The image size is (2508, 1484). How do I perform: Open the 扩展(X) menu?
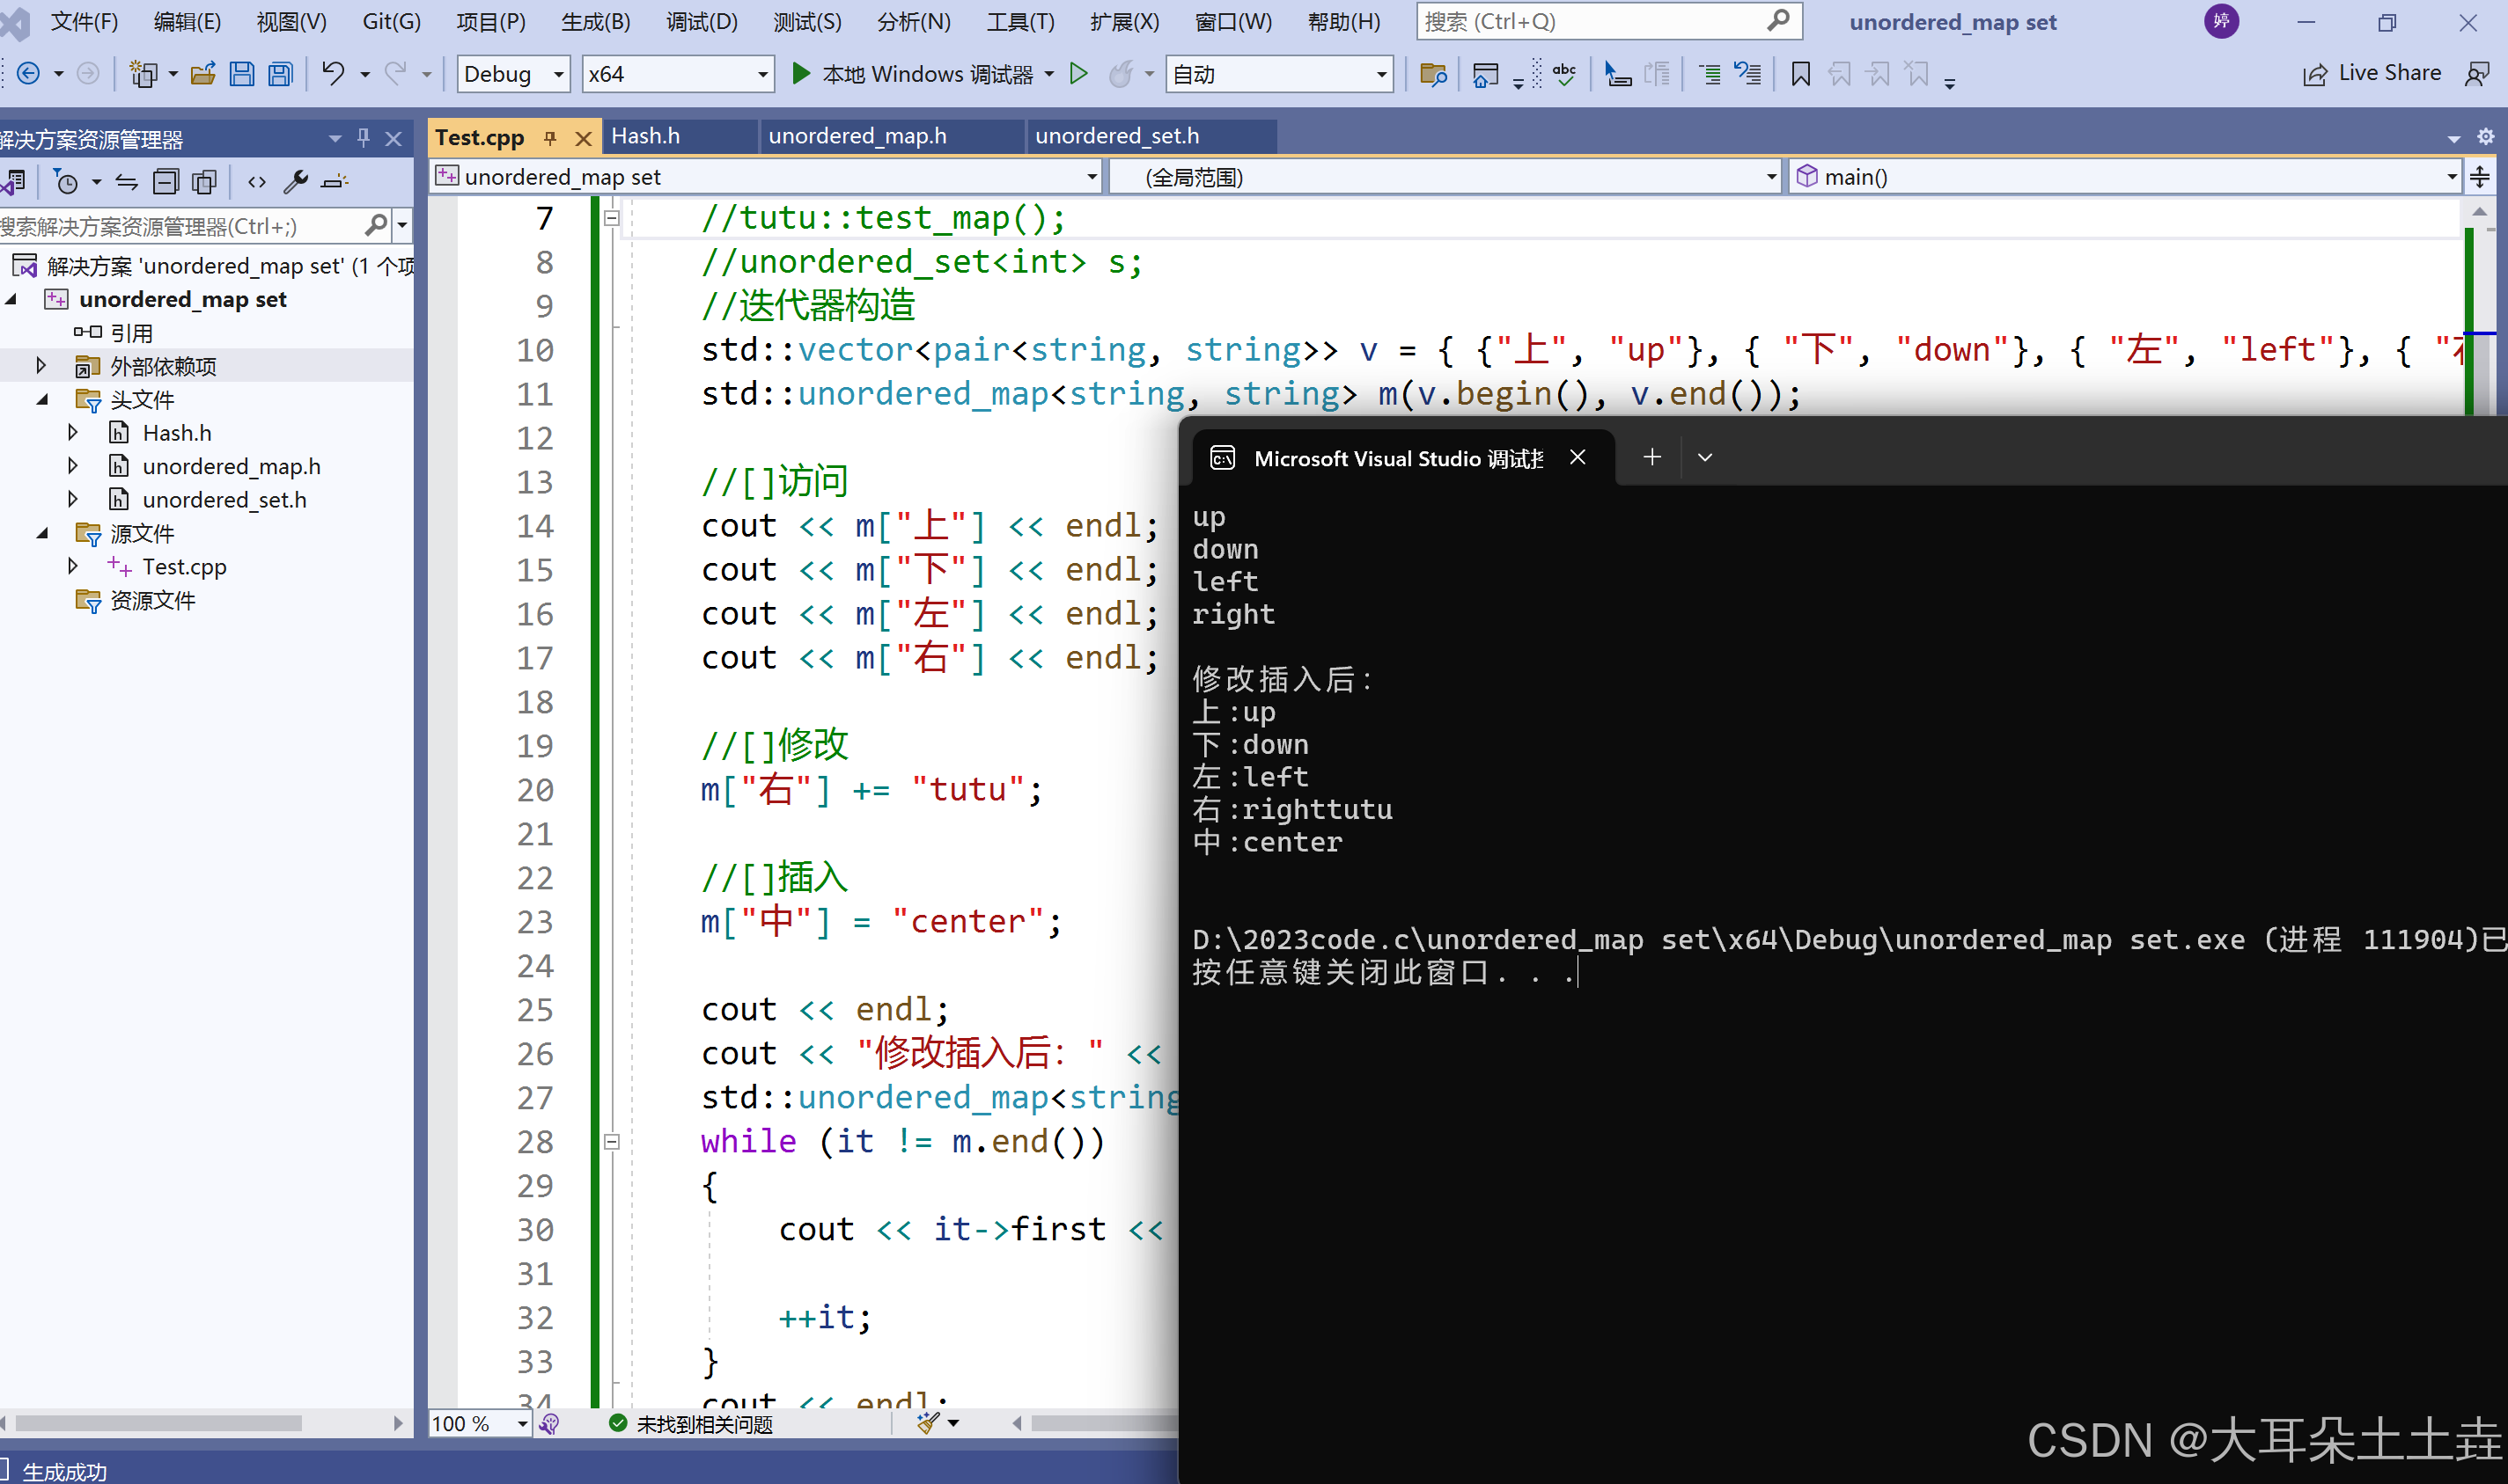[x=1124, y=22]
